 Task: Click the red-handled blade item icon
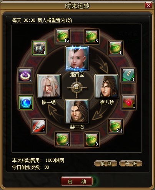(x=39, y=126)
